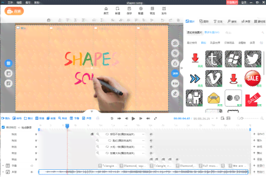The image size is (266, 177).
Task: Open the Text tab in asset panel
Action: 218,22
